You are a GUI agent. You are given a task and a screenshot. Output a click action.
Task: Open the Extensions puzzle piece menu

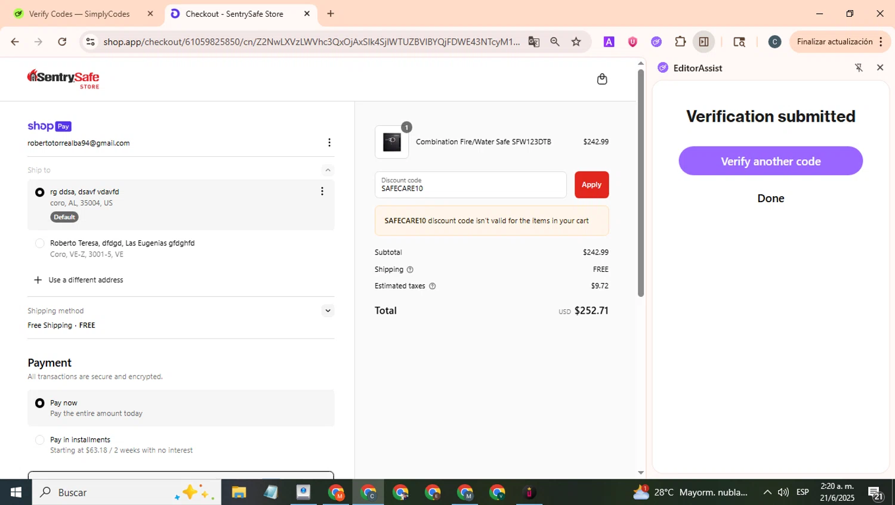point(680,42)
